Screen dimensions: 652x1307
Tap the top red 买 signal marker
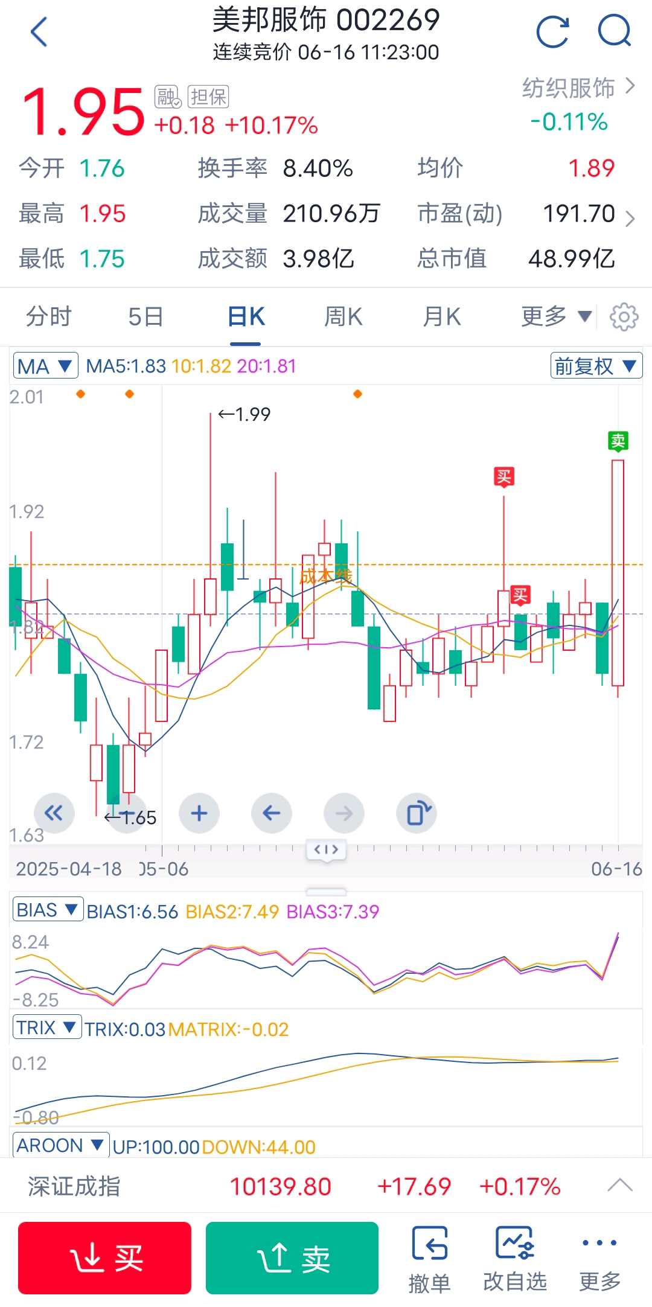pyautogui.click(x=504, y=477)
